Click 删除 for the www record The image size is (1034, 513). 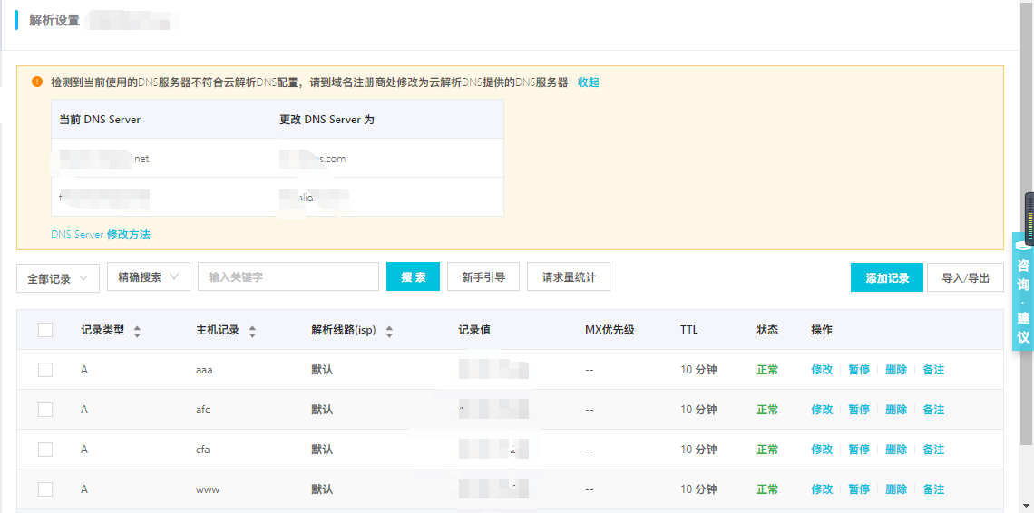click(x=896, y=489)
